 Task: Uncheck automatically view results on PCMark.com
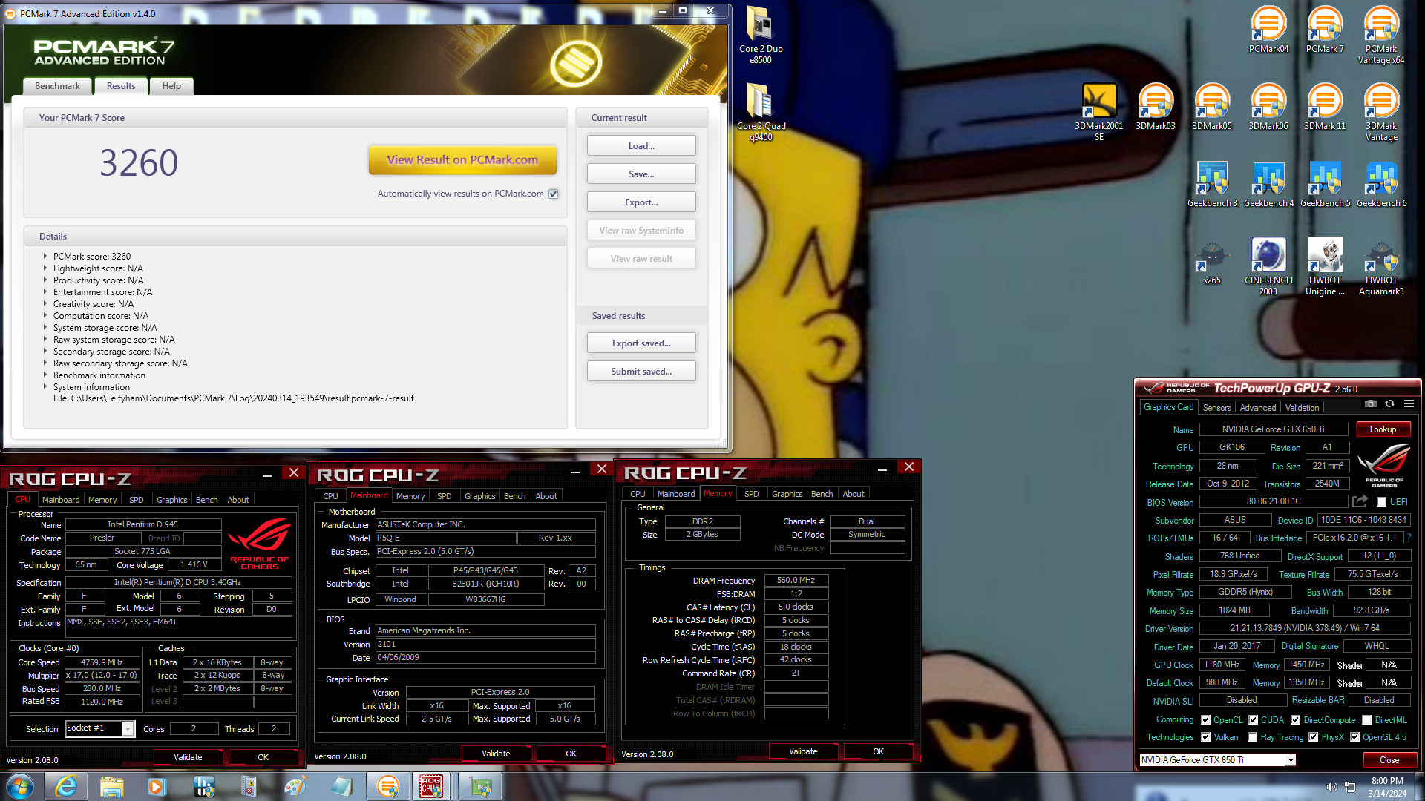(x=553, y=194)
